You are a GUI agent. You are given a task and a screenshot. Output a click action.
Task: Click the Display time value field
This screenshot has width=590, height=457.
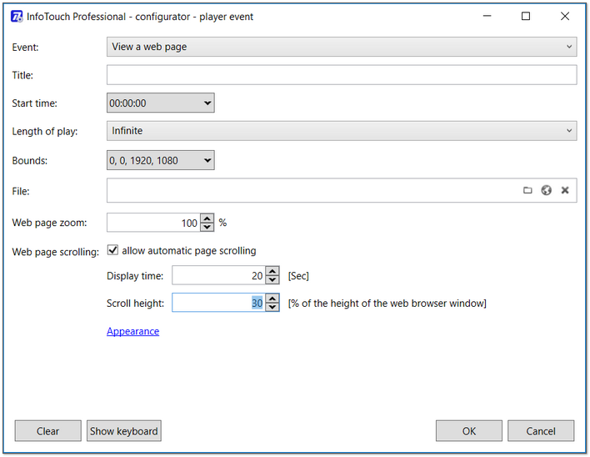(x=218, y=275)
